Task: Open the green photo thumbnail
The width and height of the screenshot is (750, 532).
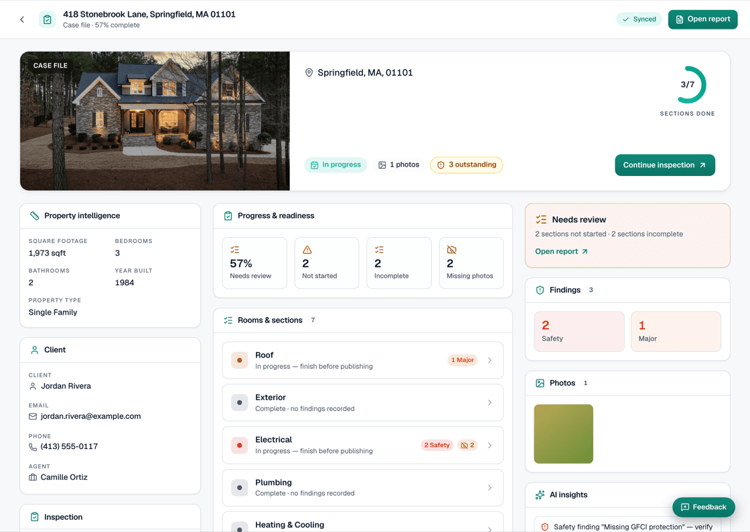Action: pyautogui.click(x=563, y=434)
